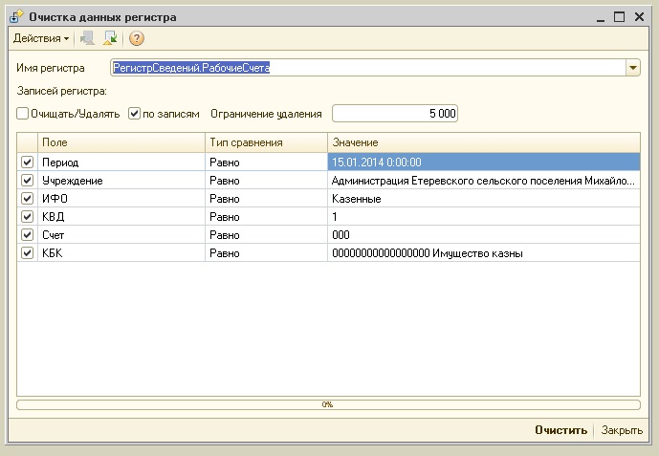Select the КВД value cell showing 1
Screen dimensions: 659x456
click(484, 216)
